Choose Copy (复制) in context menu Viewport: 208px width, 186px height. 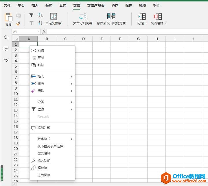(52, 58)
